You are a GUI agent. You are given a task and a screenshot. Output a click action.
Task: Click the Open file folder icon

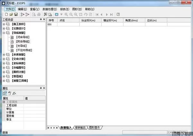pyautogui.click(x=11, y=14)
